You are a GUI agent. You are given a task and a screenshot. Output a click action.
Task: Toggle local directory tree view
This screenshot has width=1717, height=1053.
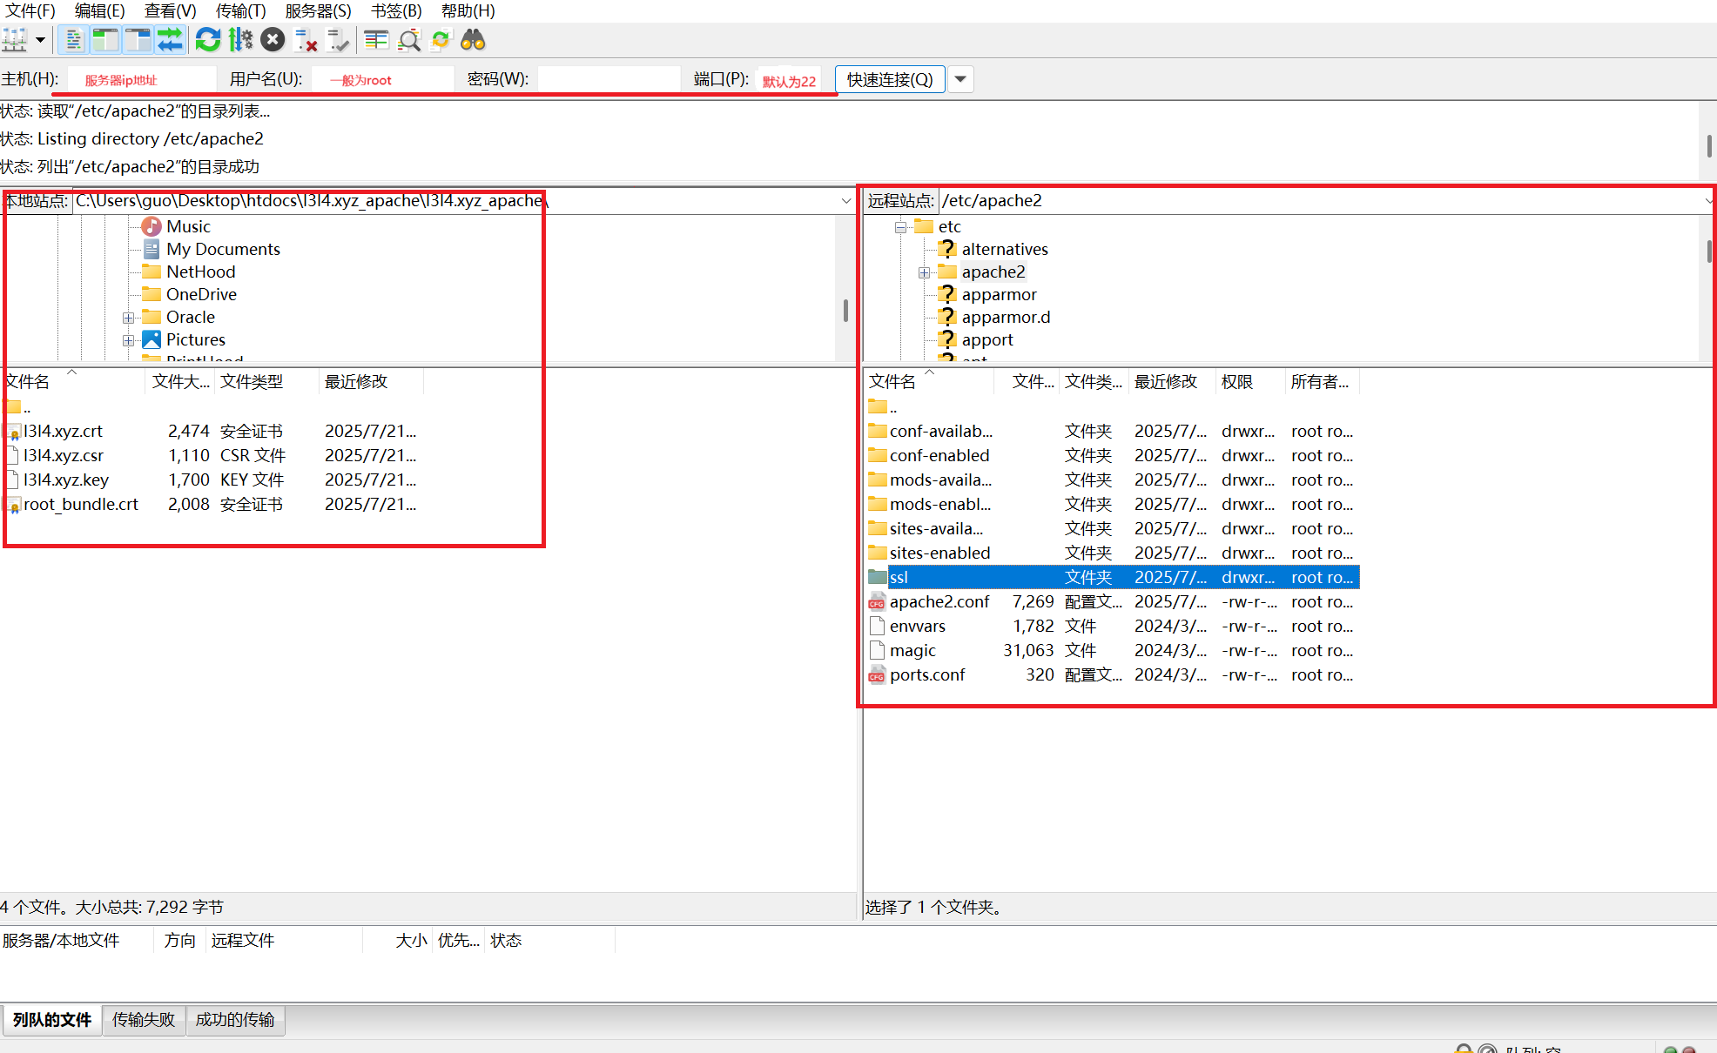click(x=105, y=40)
